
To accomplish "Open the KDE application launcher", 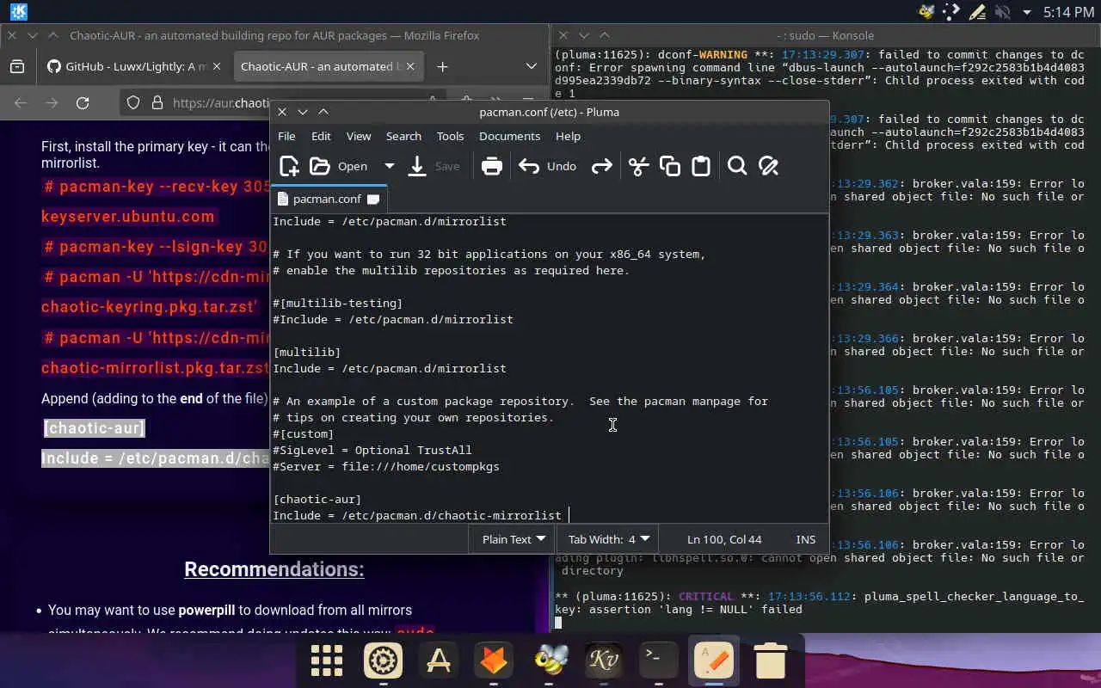I will coord(18,12).
